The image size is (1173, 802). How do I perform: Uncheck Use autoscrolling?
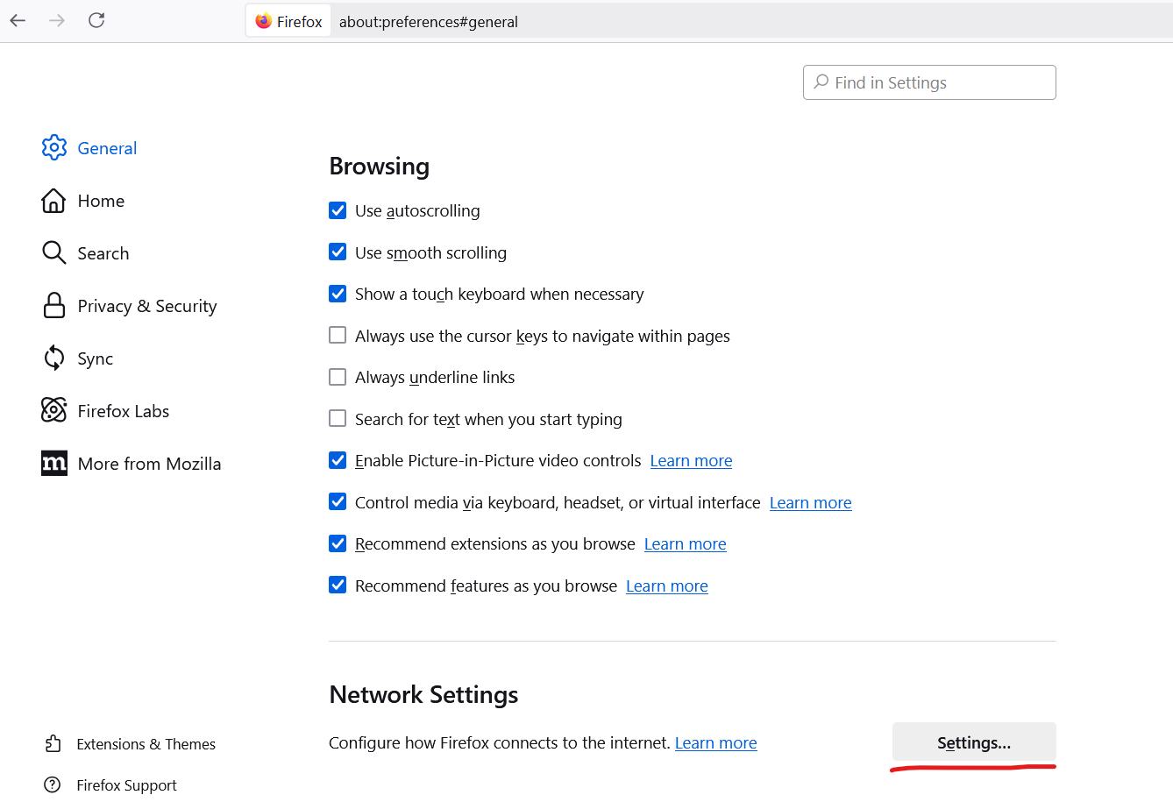click(338, 210)
